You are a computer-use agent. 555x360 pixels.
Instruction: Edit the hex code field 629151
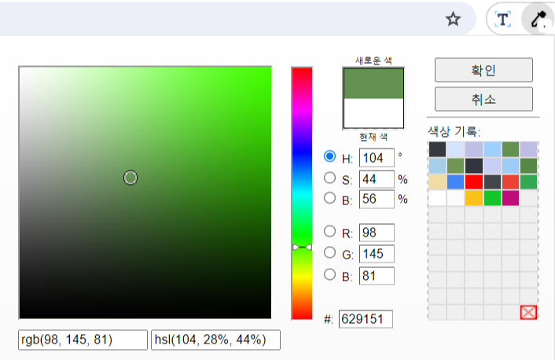tap(366, 319)
